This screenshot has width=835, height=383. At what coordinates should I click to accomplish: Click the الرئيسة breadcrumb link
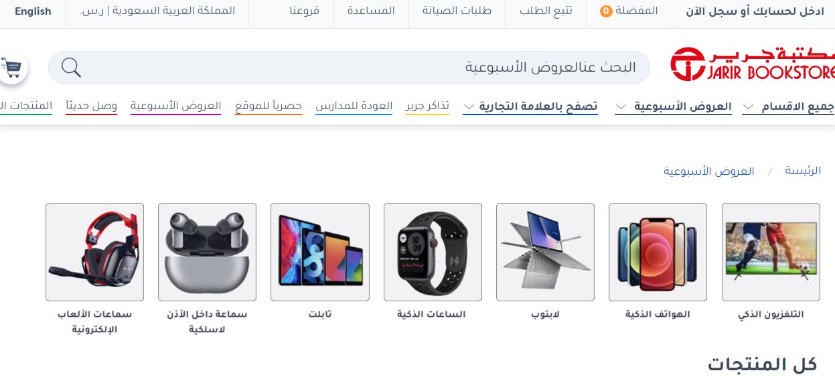[803, 171]
